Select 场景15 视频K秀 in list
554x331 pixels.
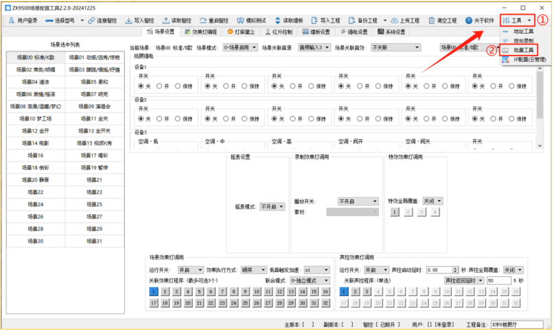coord(94,143)
